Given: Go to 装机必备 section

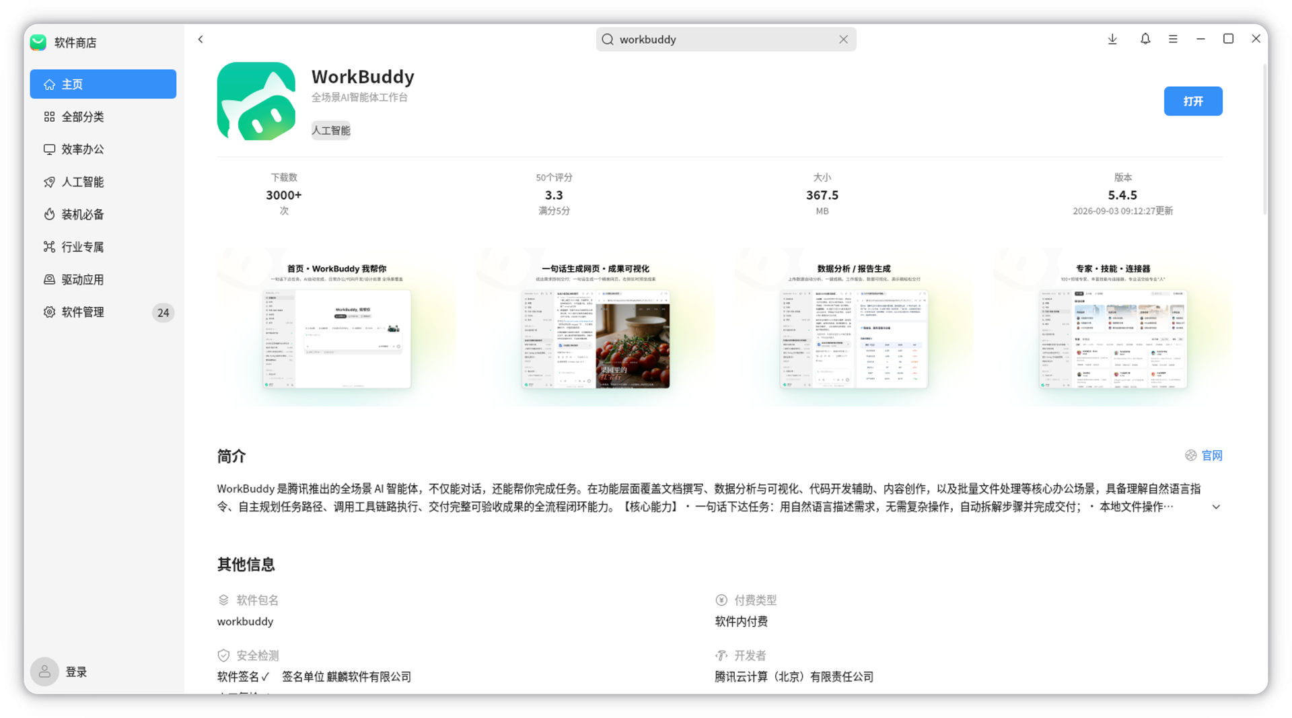Looking at the screenshot, I should pyautogui.click(x=103, y=214).
